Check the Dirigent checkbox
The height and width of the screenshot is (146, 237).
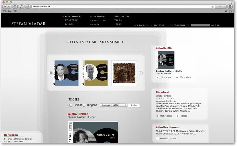tap(84, 105)
